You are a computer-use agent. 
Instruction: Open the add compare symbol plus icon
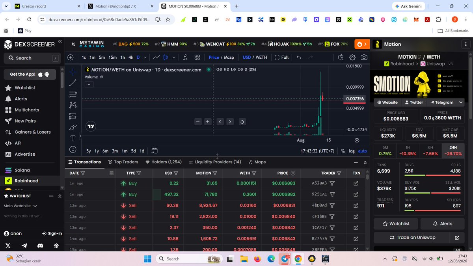point(70,57)
